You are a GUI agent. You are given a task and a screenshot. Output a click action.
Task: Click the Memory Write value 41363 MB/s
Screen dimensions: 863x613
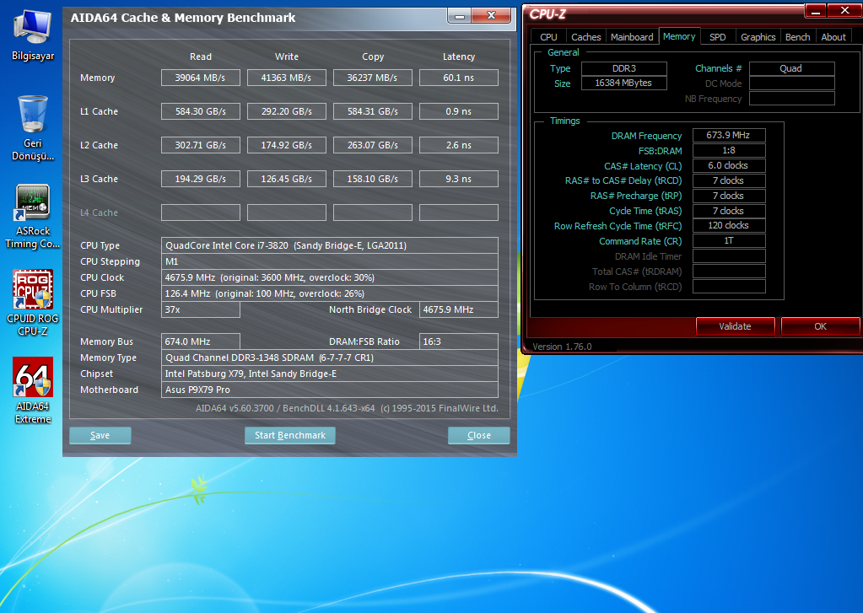[x=286, y=78]
